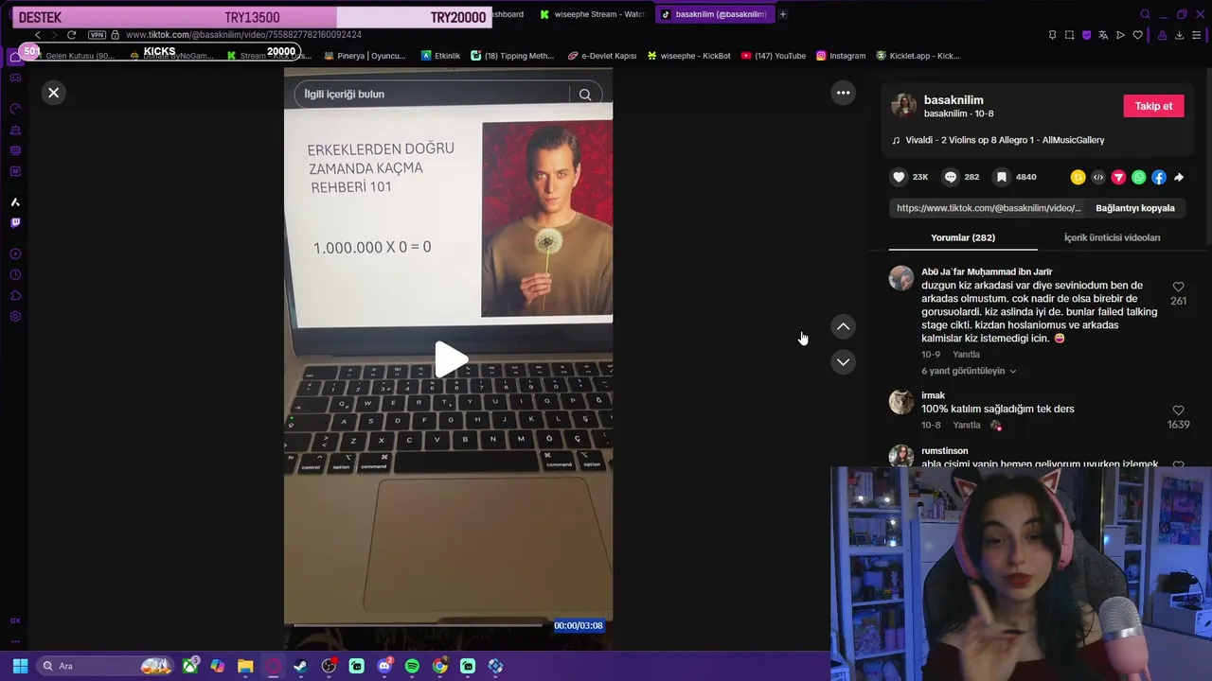1212x681 pixels.
Task: Reload the page in browser toolbar
Action: [71, 35]
